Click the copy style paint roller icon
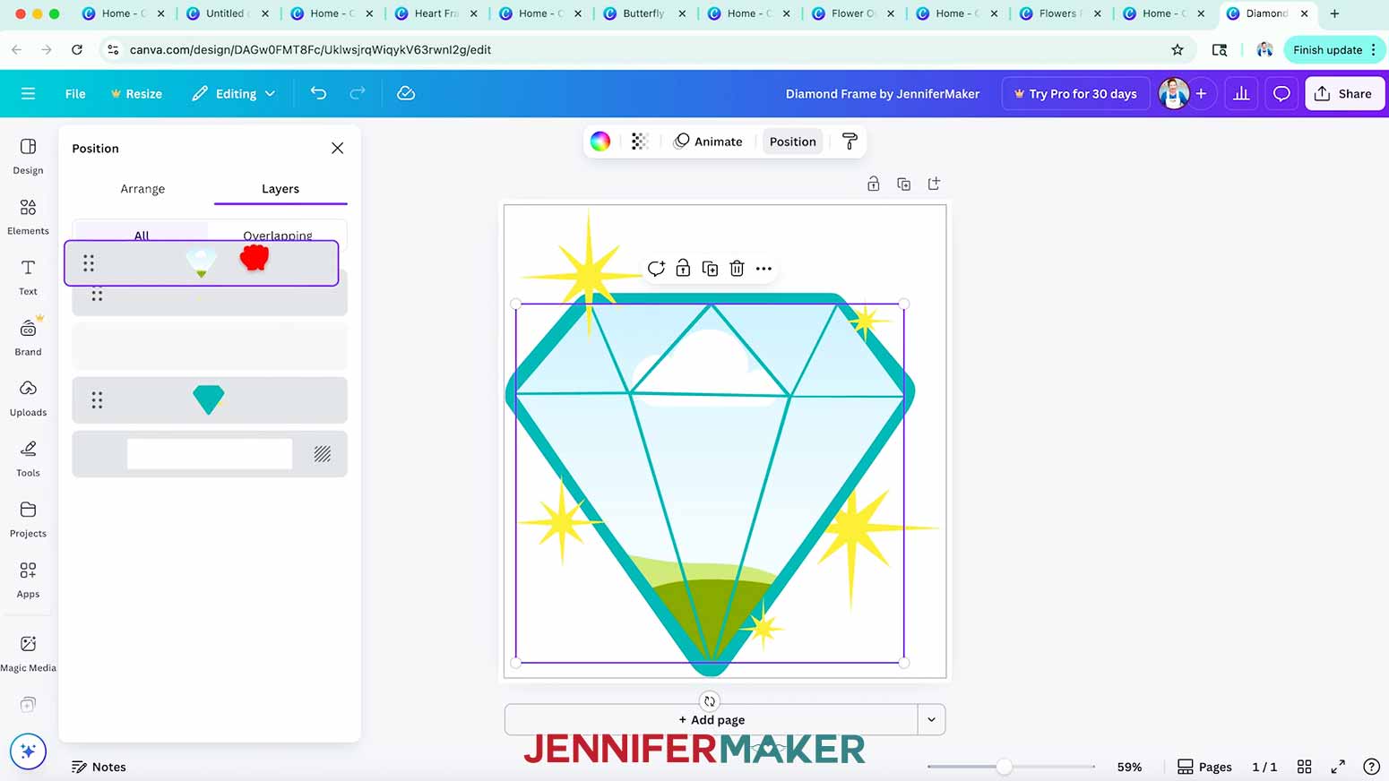The height and width of the screenshot is (781, 1389). tap(850, 142)
